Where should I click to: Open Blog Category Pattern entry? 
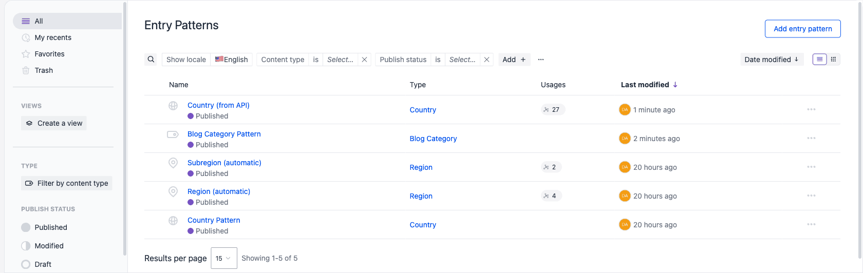tap(224, 134)
